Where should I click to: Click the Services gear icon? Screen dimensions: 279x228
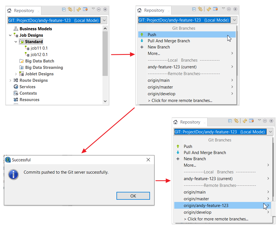pos(16,87)
